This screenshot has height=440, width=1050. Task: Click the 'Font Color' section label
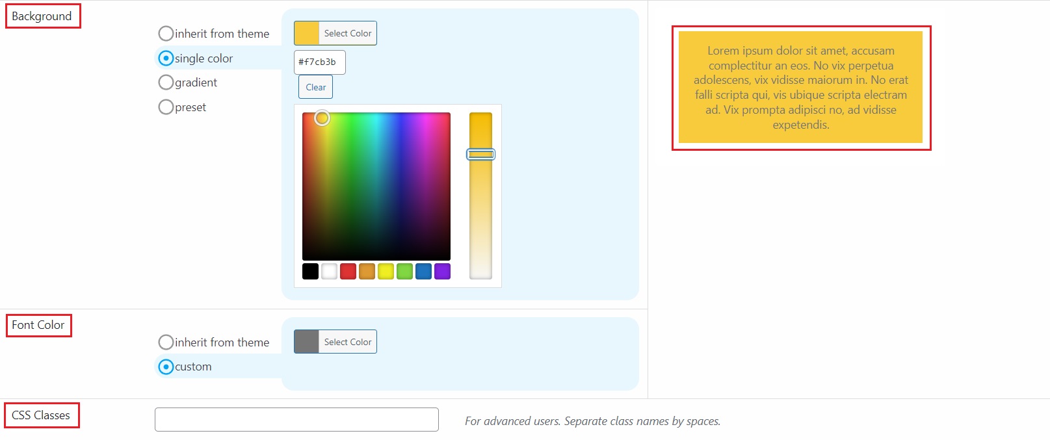(x=38, y=325)
